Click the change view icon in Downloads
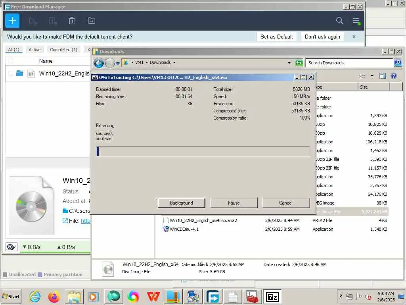Image resolution: width=406 pixels, height=305 pixels. point(362,76)
